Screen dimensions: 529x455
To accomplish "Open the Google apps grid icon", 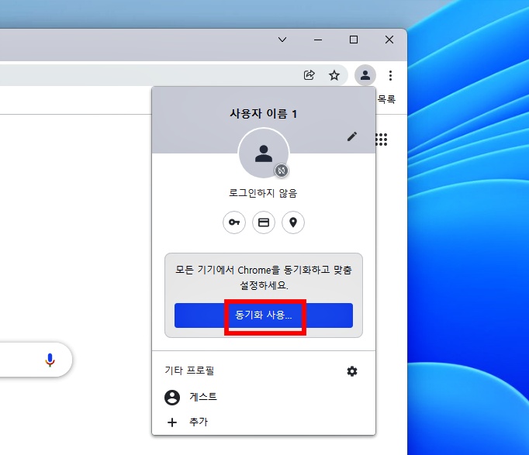I will (x=382, y=140).
